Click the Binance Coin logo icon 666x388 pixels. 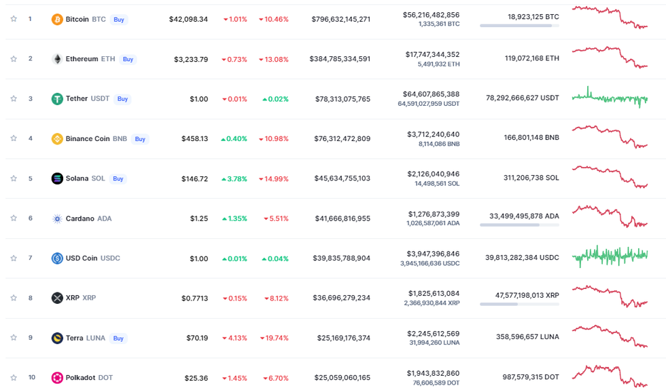57,139
